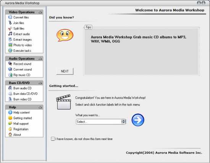Viewport: 210px width, 163px height.
Task: Choose Join files in the task menu
Action: (19, 23)
